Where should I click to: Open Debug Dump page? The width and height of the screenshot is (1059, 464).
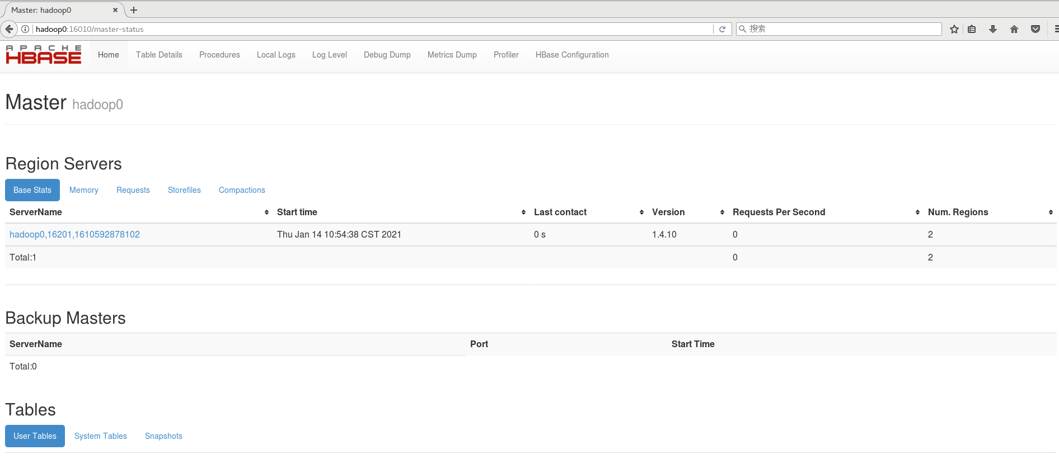[387, 55]
